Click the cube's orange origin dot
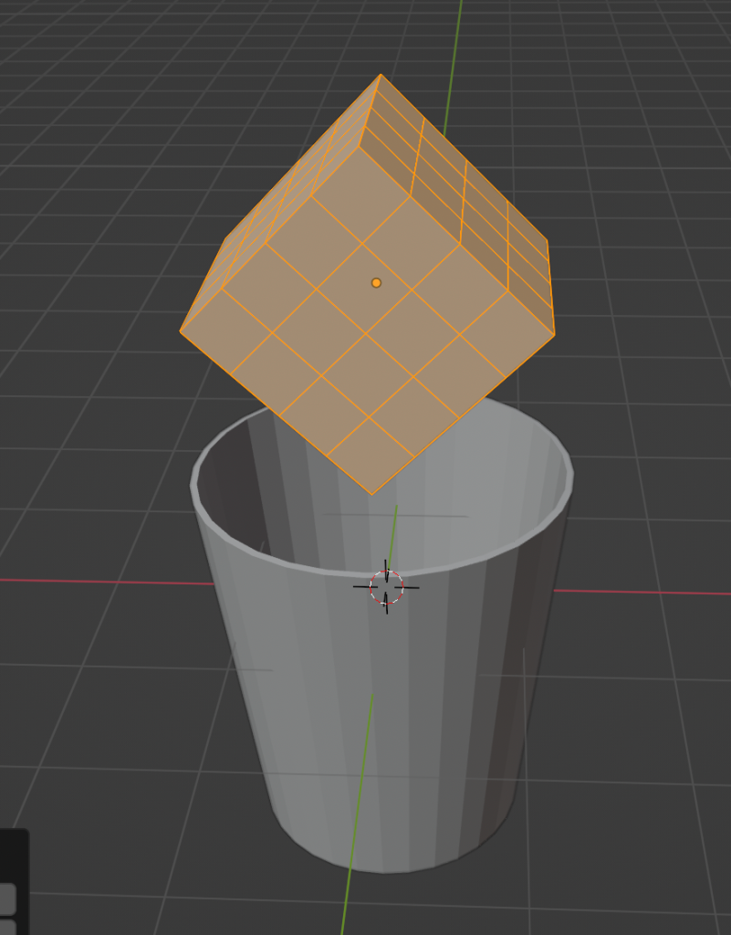 coord(376,283)
